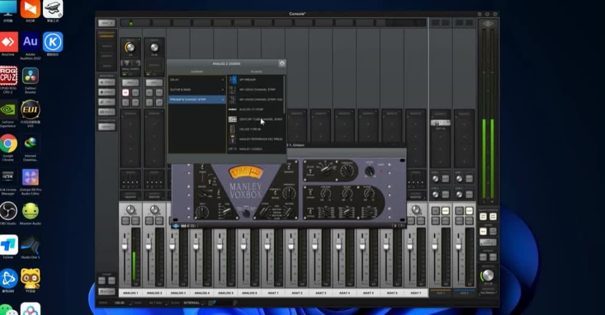Click the AUX 2 channel name label
This screenshot has height=315, width=605.
[464, 293]
